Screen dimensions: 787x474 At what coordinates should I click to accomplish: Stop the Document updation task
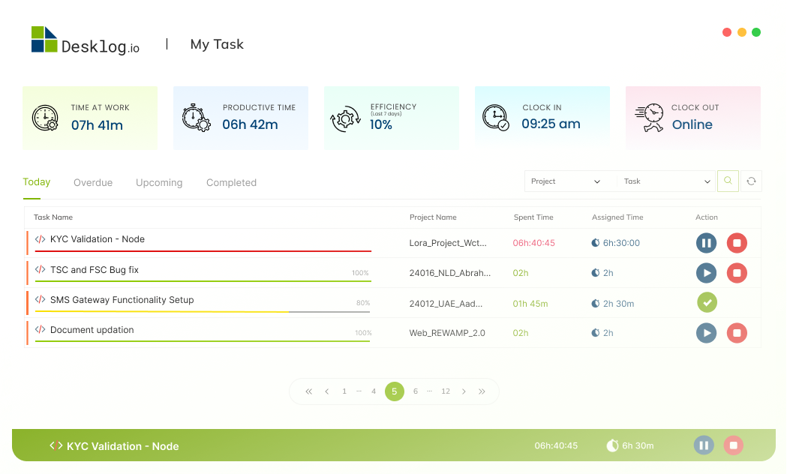coord(737,333)
